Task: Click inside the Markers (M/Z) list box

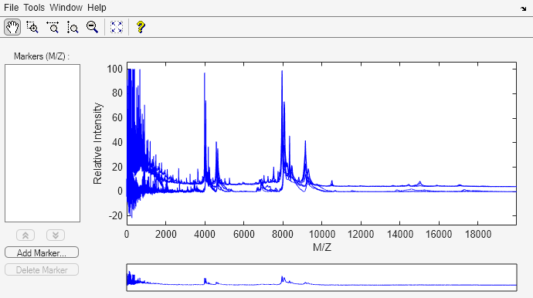Action: (x=42, y=143)
